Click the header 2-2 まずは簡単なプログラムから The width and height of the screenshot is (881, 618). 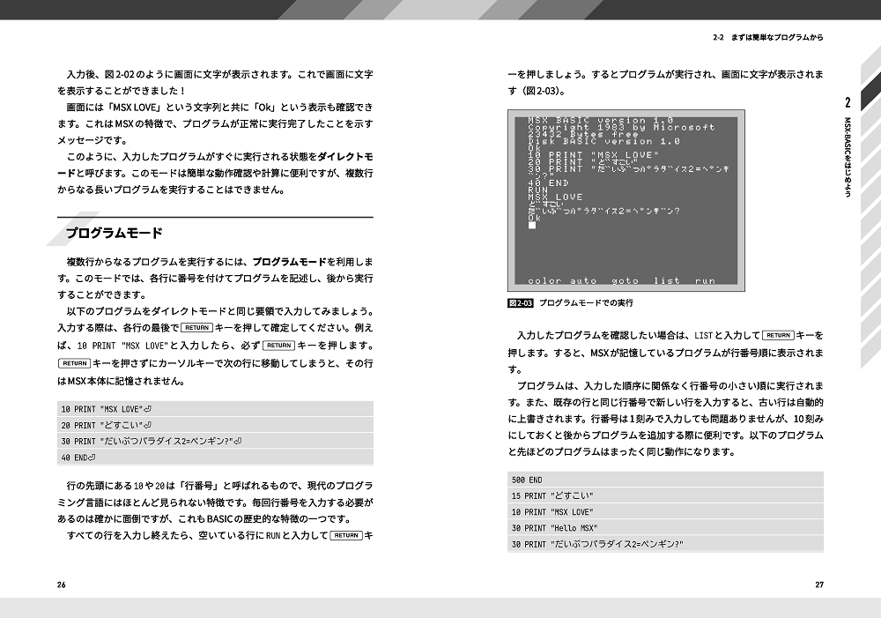[x=768, y=38]
